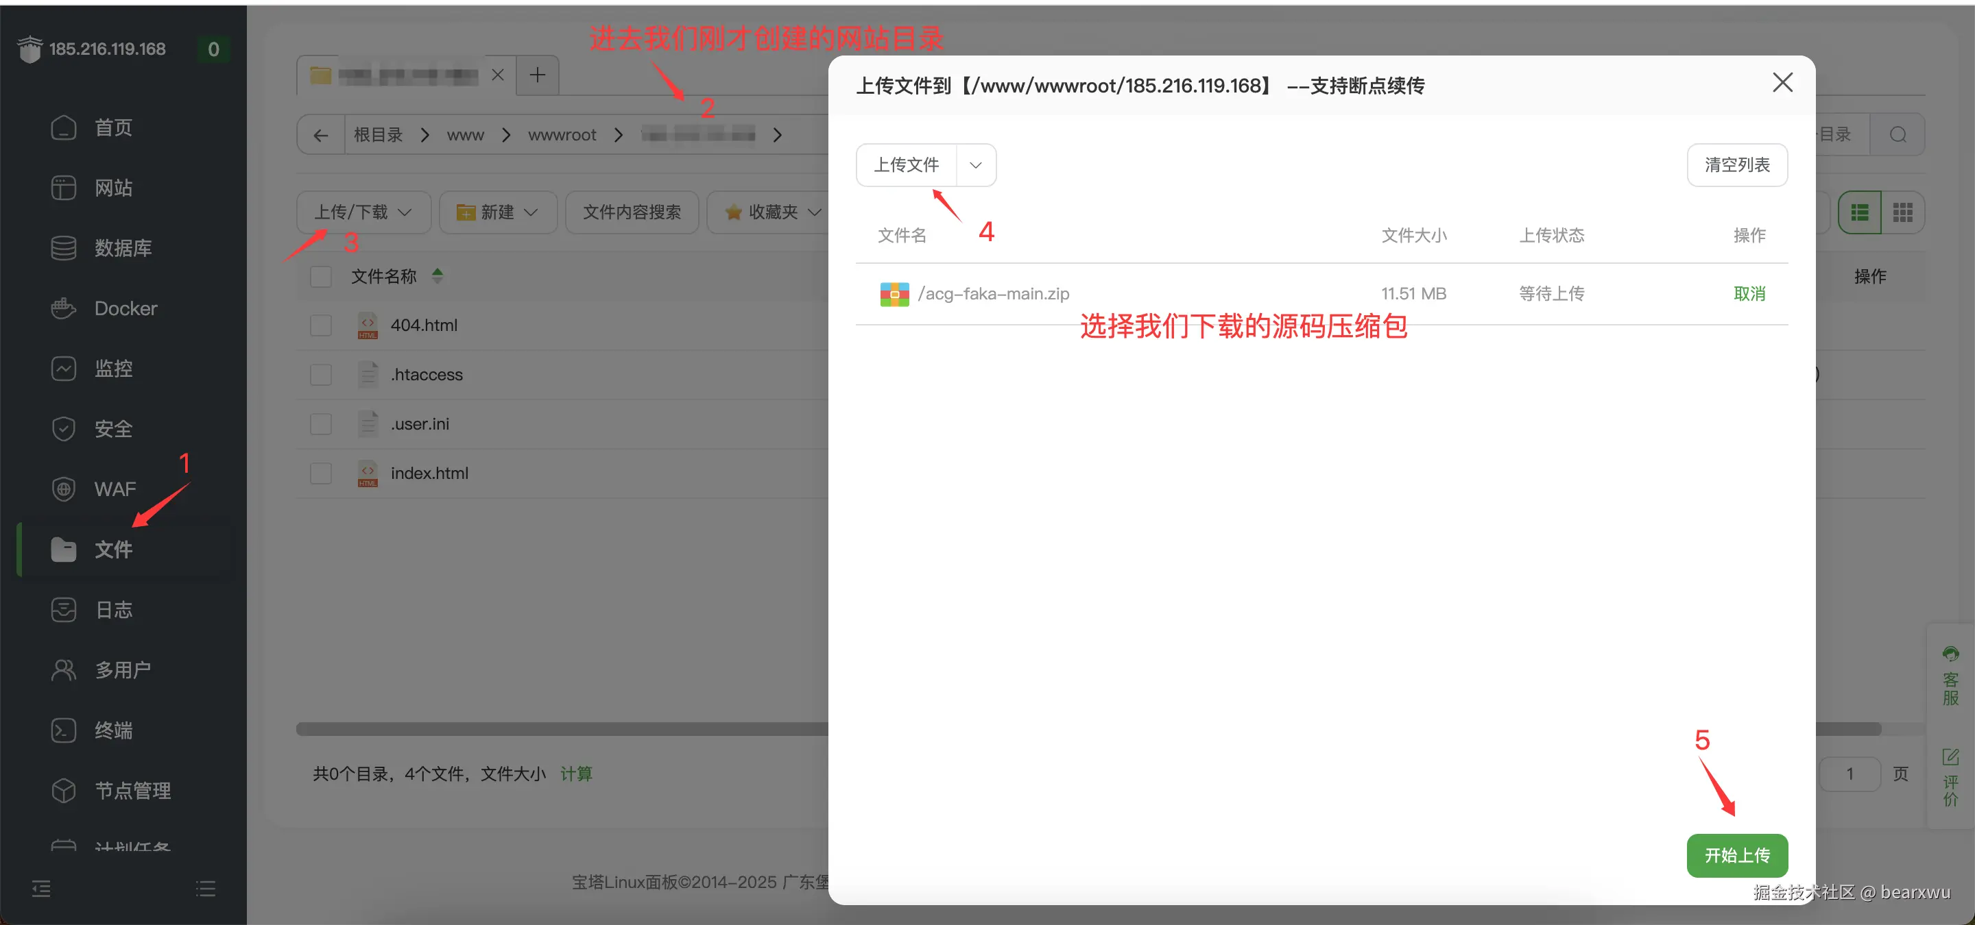
Task: Switch file view to grid layout
Action: click(1904, 212)
